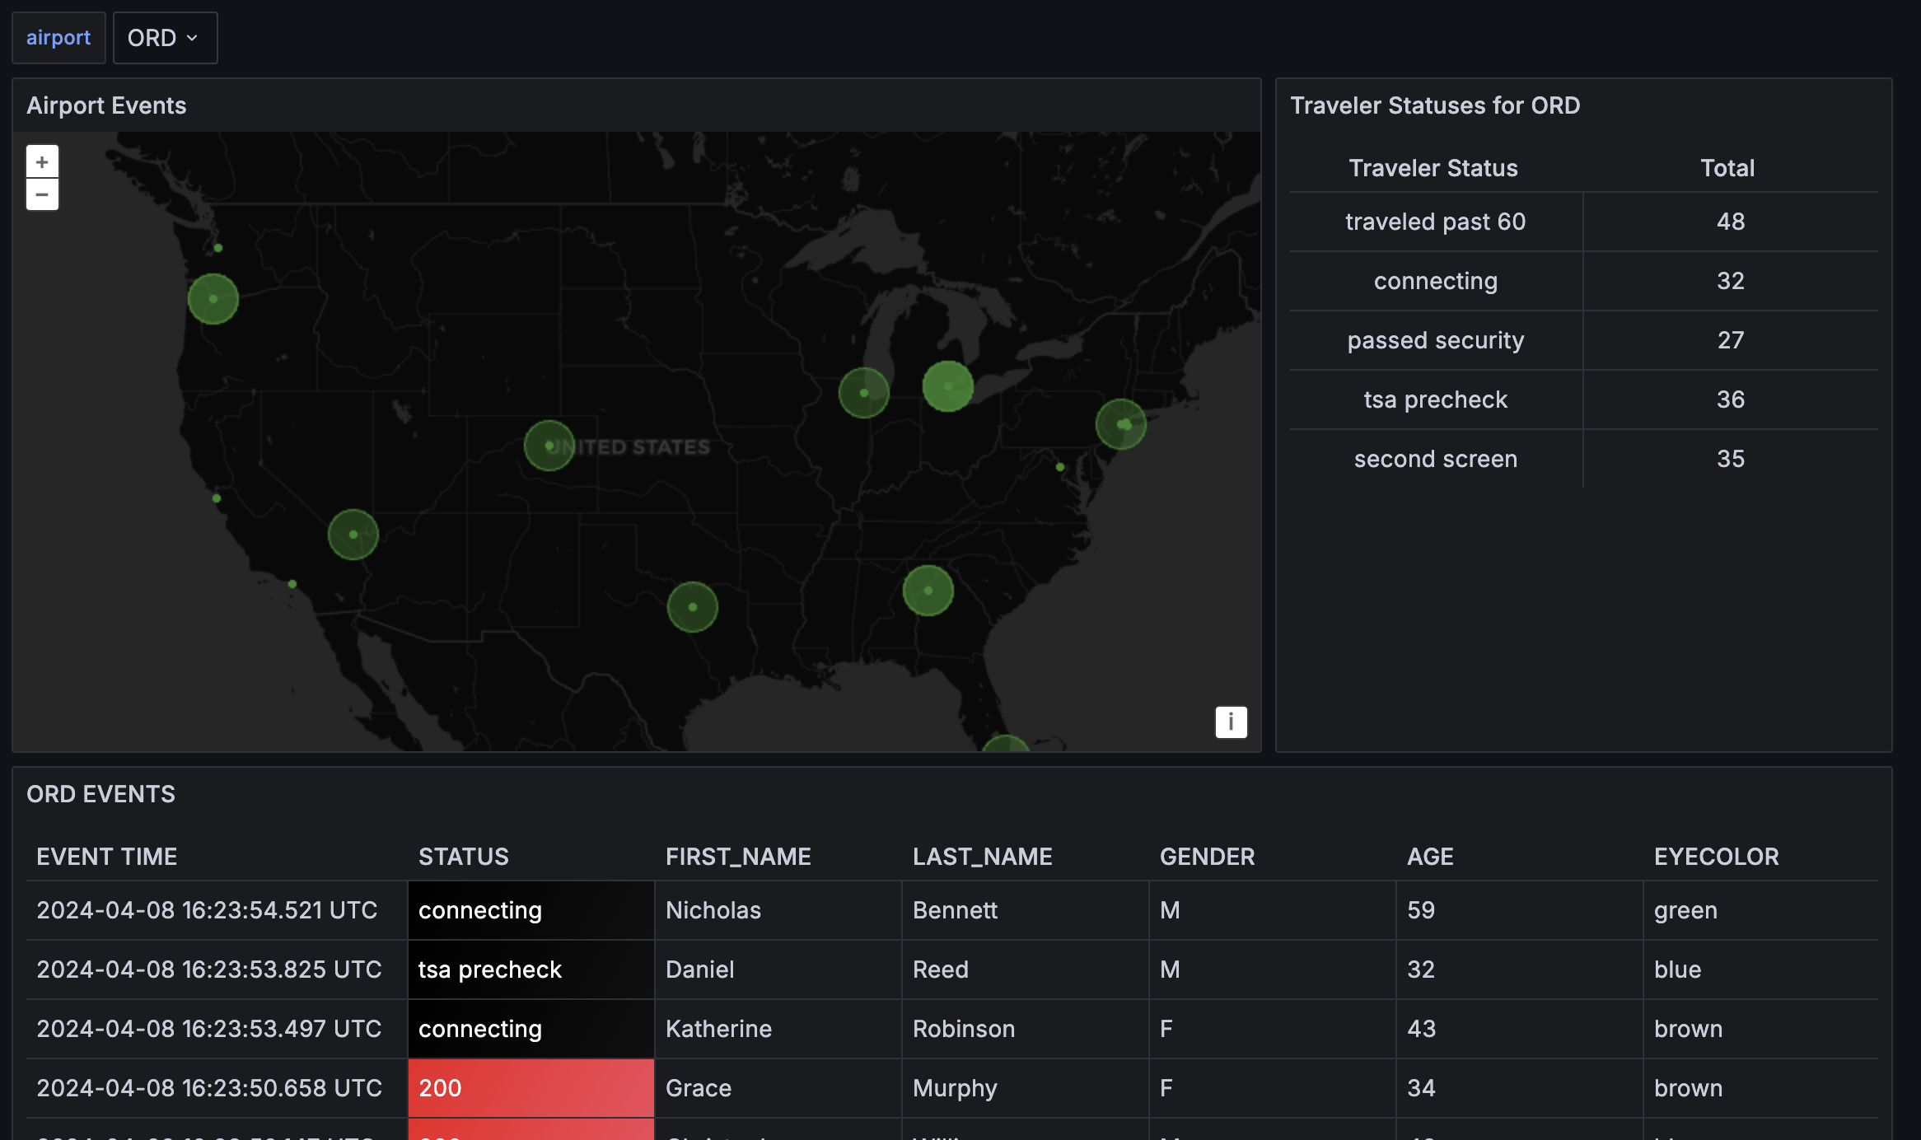This screenshot has height=1140, width=1921.
Task: Click the Denver map marker
Action: point(549,446)
